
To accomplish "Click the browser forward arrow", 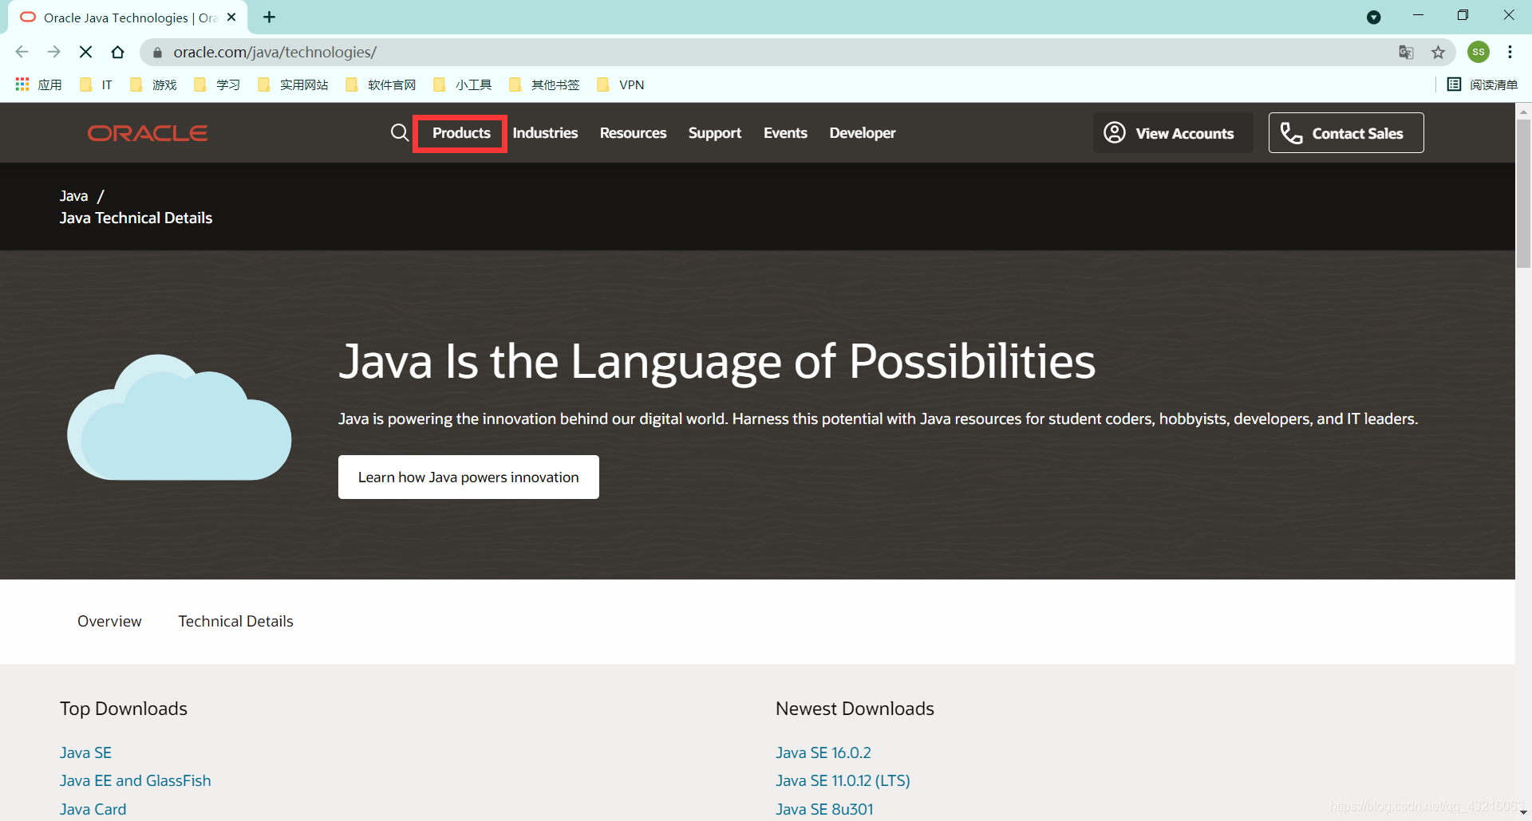I will click(53, 52).
